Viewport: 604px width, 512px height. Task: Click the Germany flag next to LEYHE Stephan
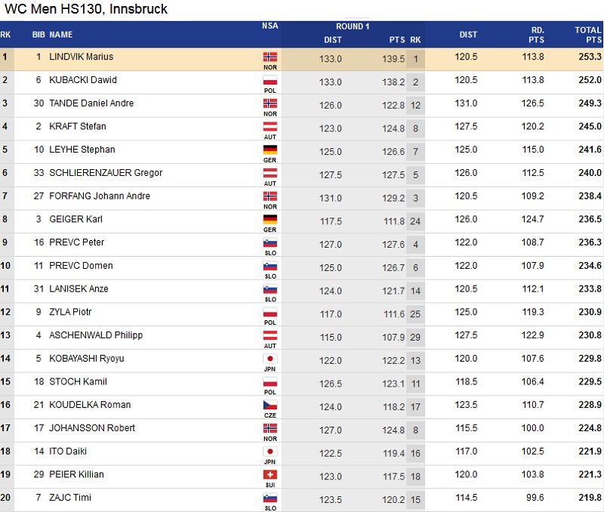tap(270, 150)
